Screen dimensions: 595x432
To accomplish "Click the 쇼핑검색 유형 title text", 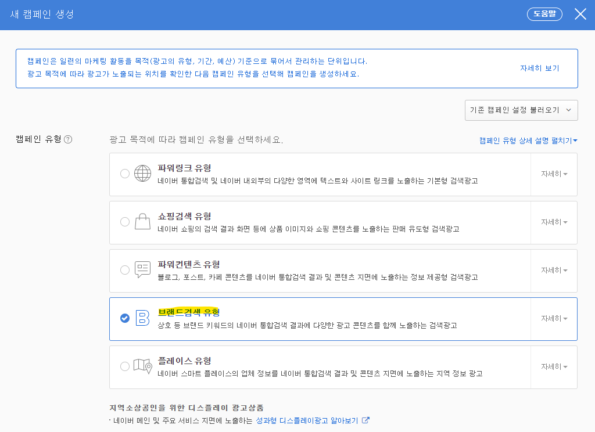I will [x=184, y=216].
